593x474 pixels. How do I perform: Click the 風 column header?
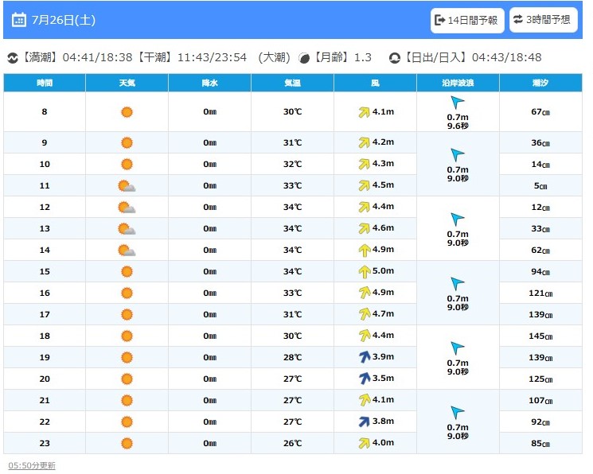click(375, 83)
